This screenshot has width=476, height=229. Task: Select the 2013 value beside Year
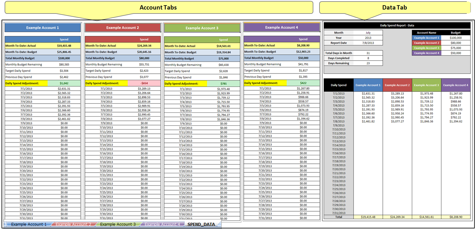(368, 38)
